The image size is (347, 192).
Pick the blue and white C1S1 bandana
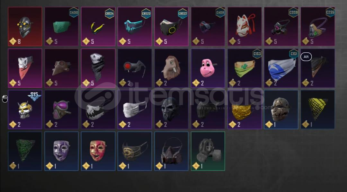[x=281, y=68]
